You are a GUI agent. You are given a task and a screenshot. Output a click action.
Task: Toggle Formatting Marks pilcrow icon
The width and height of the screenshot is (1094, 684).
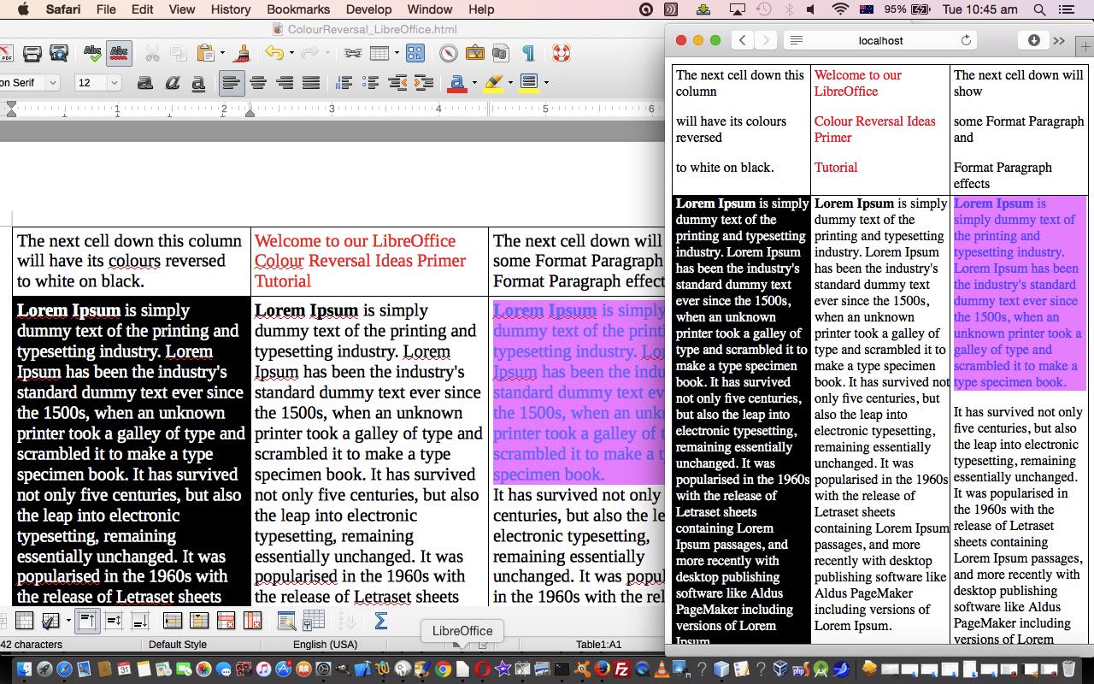[527, 54]
